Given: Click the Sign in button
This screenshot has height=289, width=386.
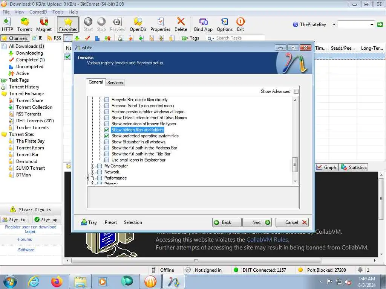Looking at the screenshot, I should point(15,220).
